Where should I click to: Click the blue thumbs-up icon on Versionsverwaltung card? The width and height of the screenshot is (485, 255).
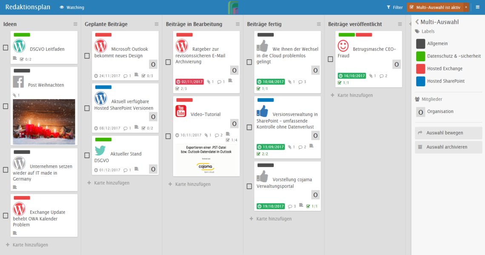(262, 111)
